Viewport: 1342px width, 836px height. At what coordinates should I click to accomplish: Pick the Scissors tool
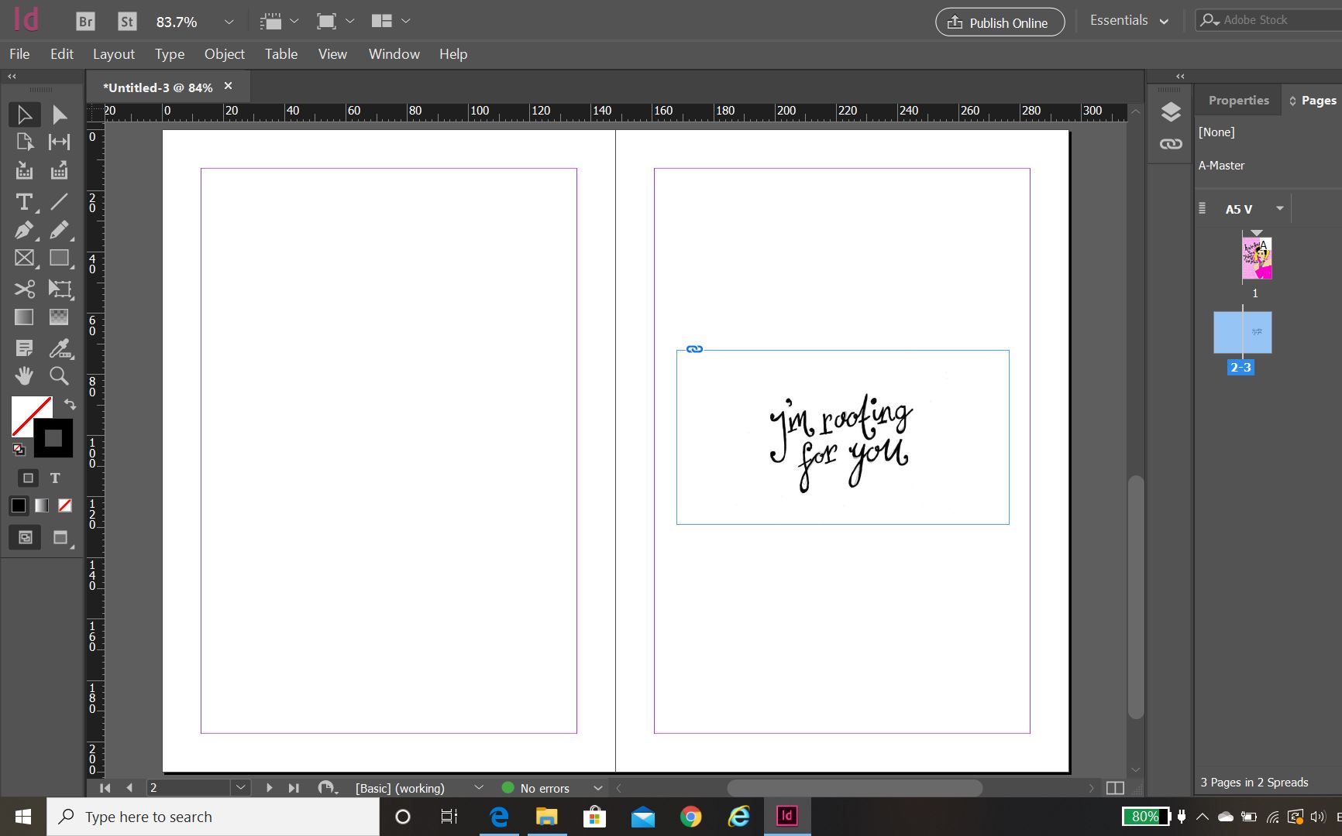point(24,289)
